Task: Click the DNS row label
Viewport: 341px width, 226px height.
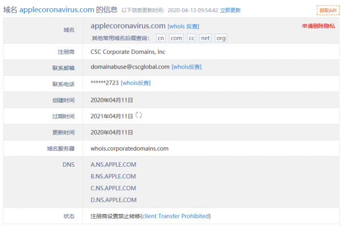Action: [69, 165]
